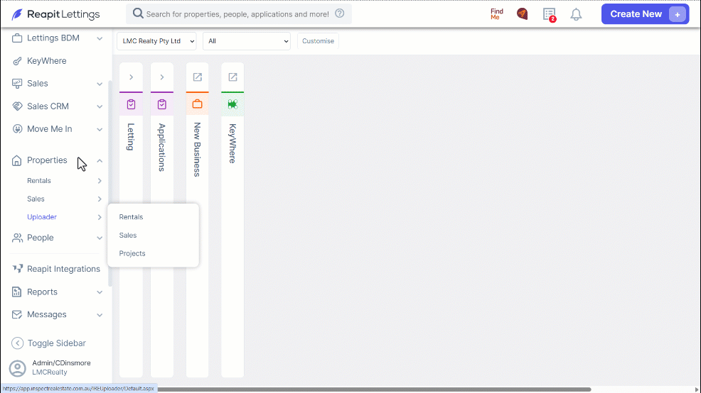Click the green KeyWhere column icon
The image size is (701, 393).
pyautogui.click(x=232, y=104)
